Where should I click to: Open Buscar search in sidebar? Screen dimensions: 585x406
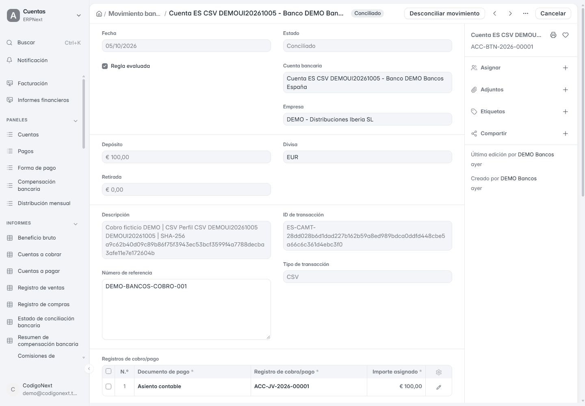point(44,43)
